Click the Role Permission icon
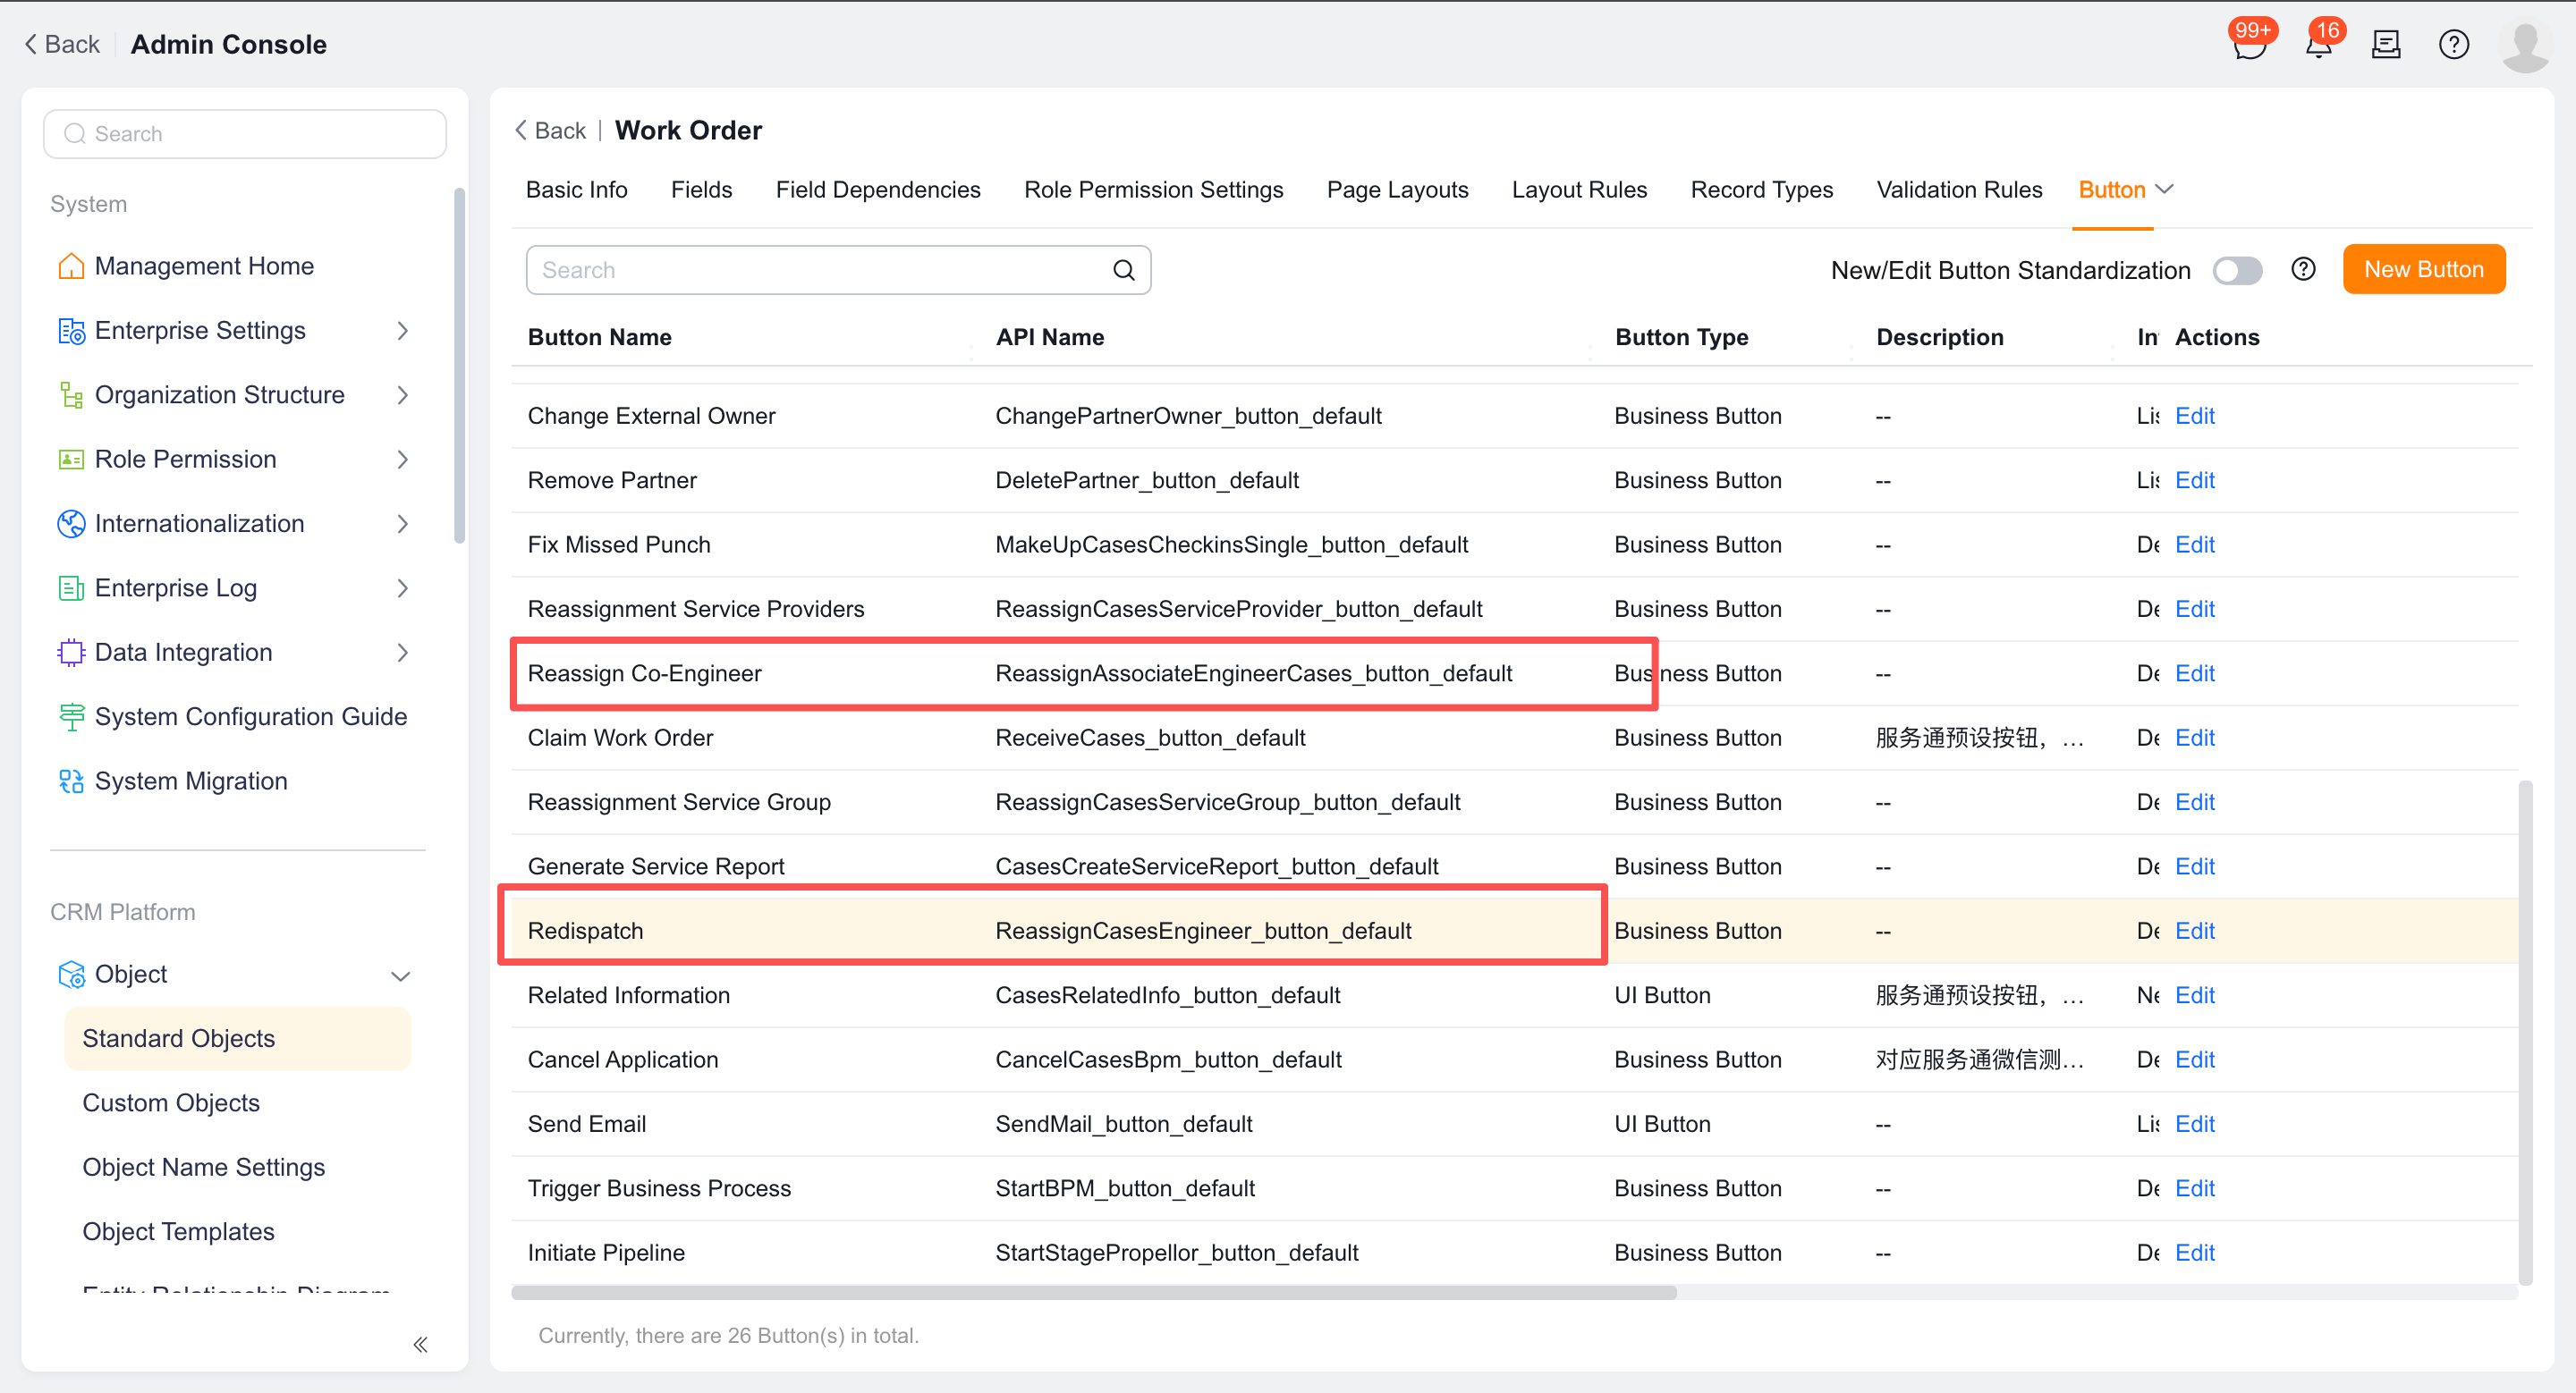This screenshot has height=1393, width=2576. 71,460
